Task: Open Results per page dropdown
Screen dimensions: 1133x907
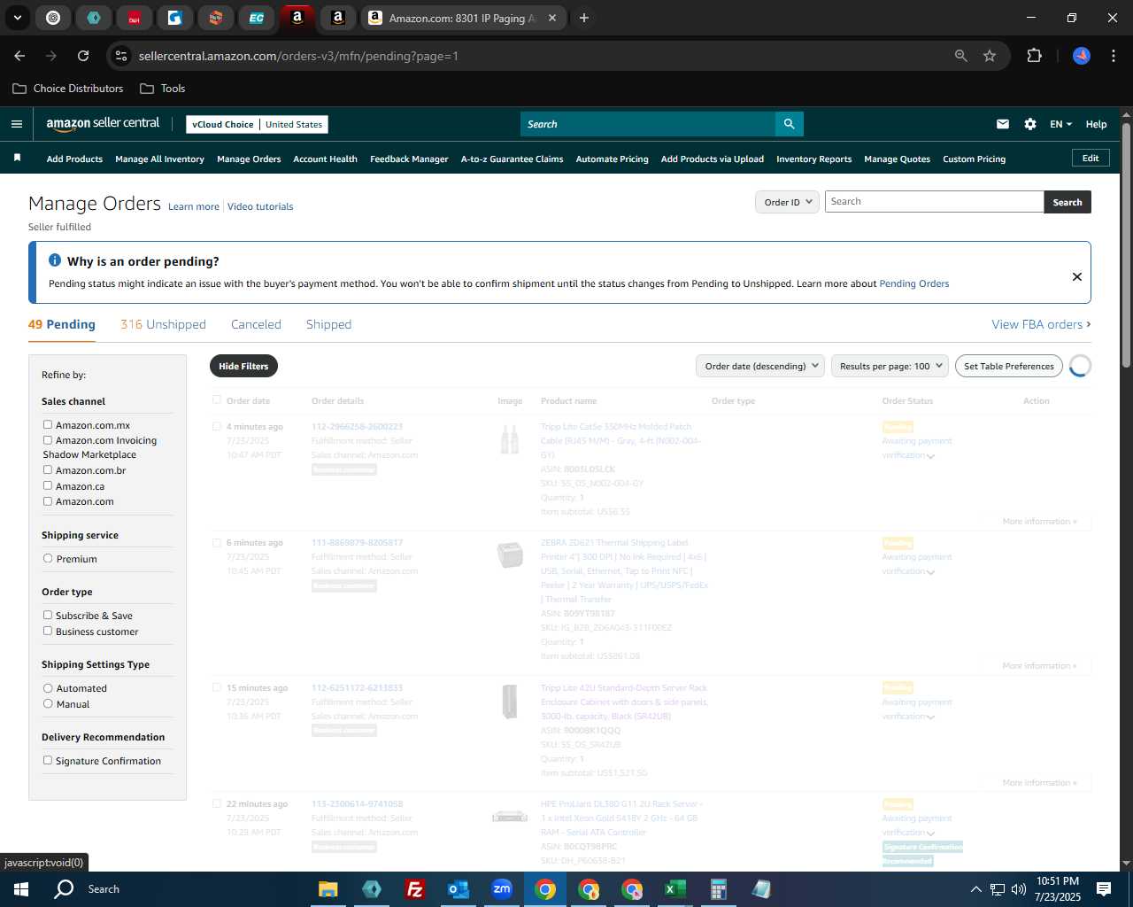Action: point(890,366)
